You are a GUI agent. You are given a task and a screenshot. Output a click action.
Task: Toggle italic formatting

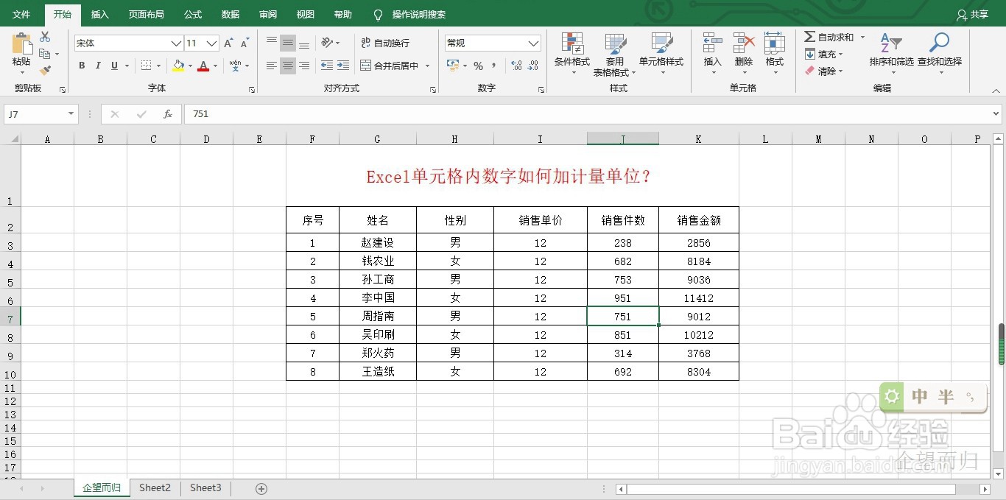(97, 66)
